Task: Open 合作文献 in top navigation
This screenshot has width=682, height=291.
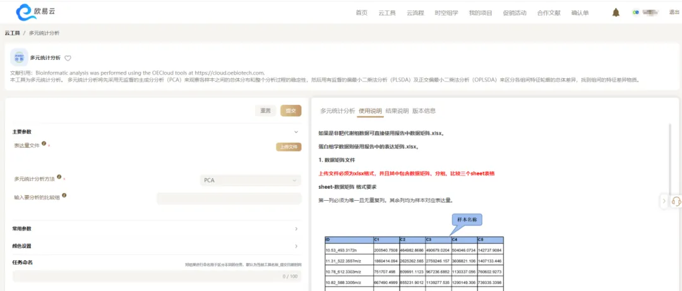Action: 549,13
